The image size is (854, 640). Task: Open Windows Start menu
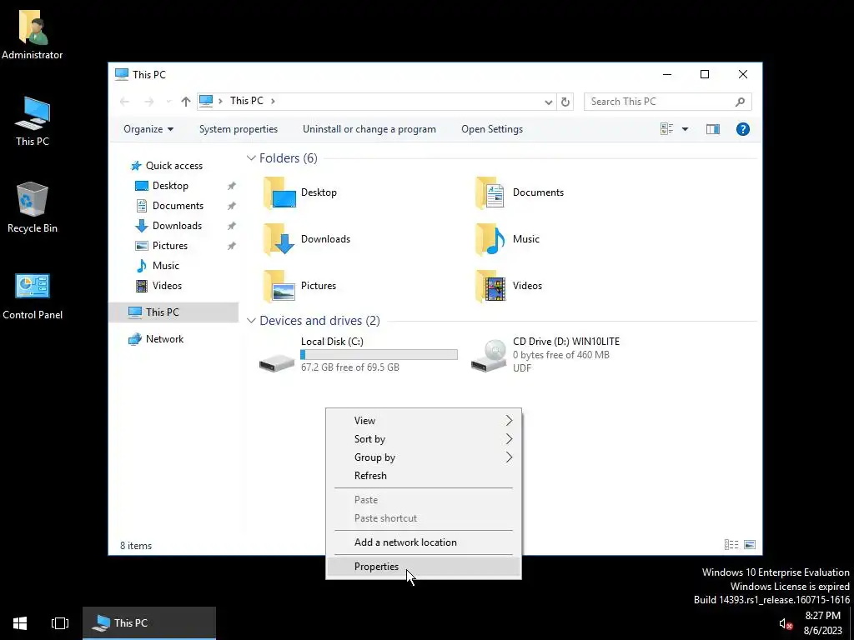pos(20,623)
